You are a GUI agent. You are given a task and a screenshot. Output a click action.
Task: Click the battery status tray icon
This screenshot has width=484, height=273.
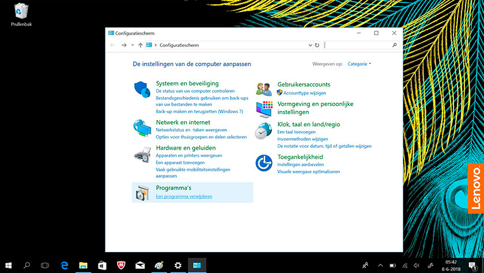pyautogui.click(x=392, y=265)
